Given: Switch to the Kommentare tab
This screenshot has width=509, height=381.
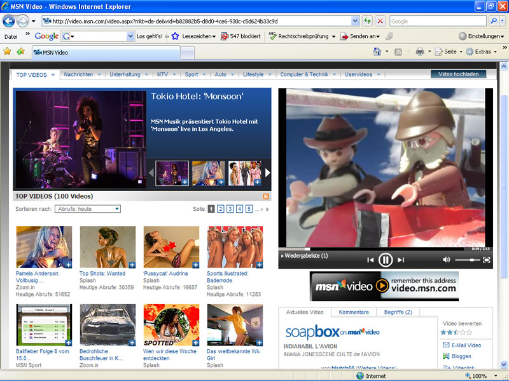Looking at the screenshot, I should tap(353, 312).
